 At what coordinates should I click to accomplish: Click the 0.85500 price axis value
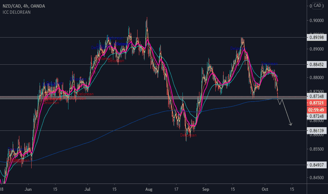click(x=316, y=149)
